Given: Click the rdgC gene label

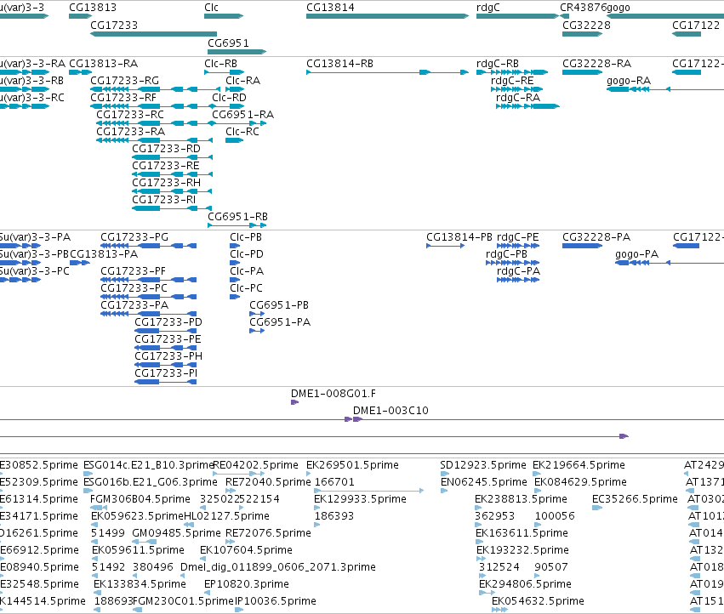Looking at the screenshot, I should coord(488,8).
